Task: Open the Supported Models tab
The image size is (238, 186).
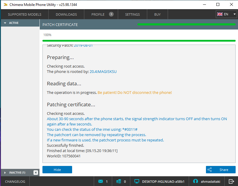Action: [25, 14]
